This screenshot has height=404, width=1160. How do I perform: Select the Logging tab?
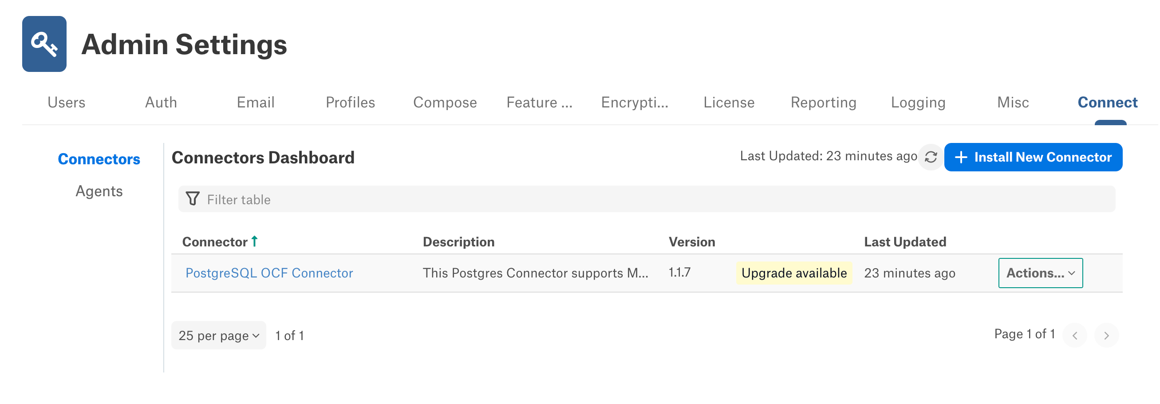tap(918, 103)
